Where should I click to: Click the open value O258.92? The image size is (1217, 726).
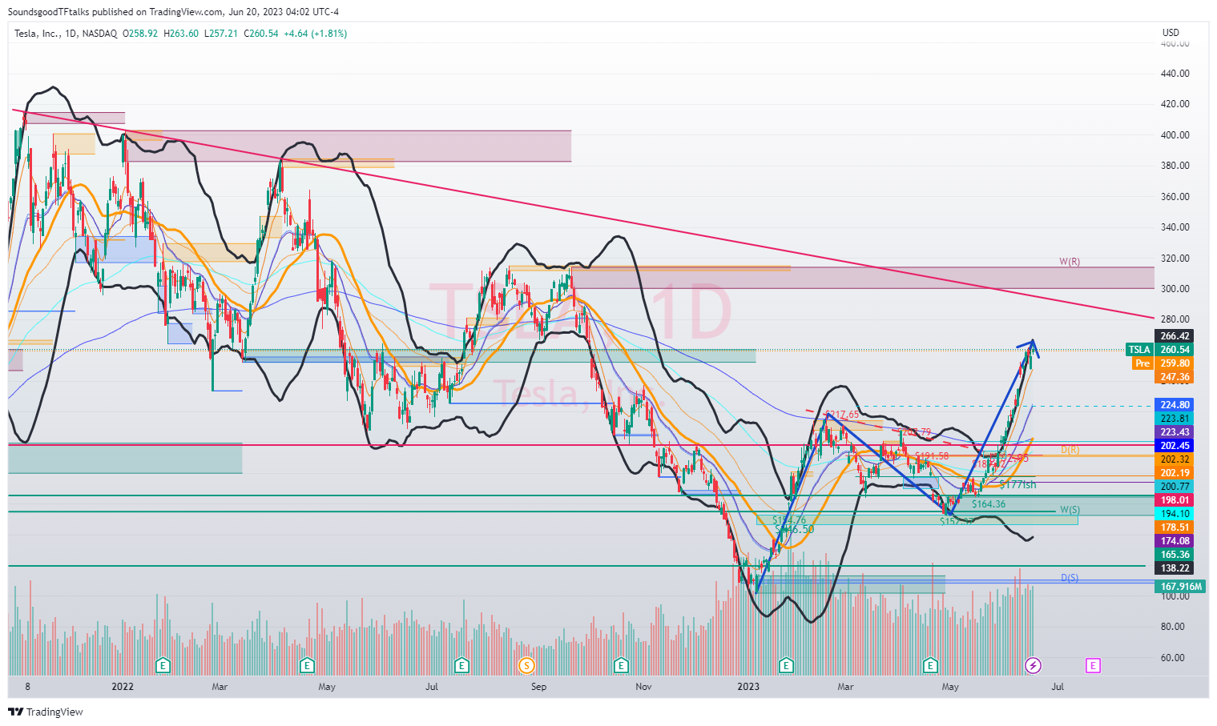tap(140, 34)
